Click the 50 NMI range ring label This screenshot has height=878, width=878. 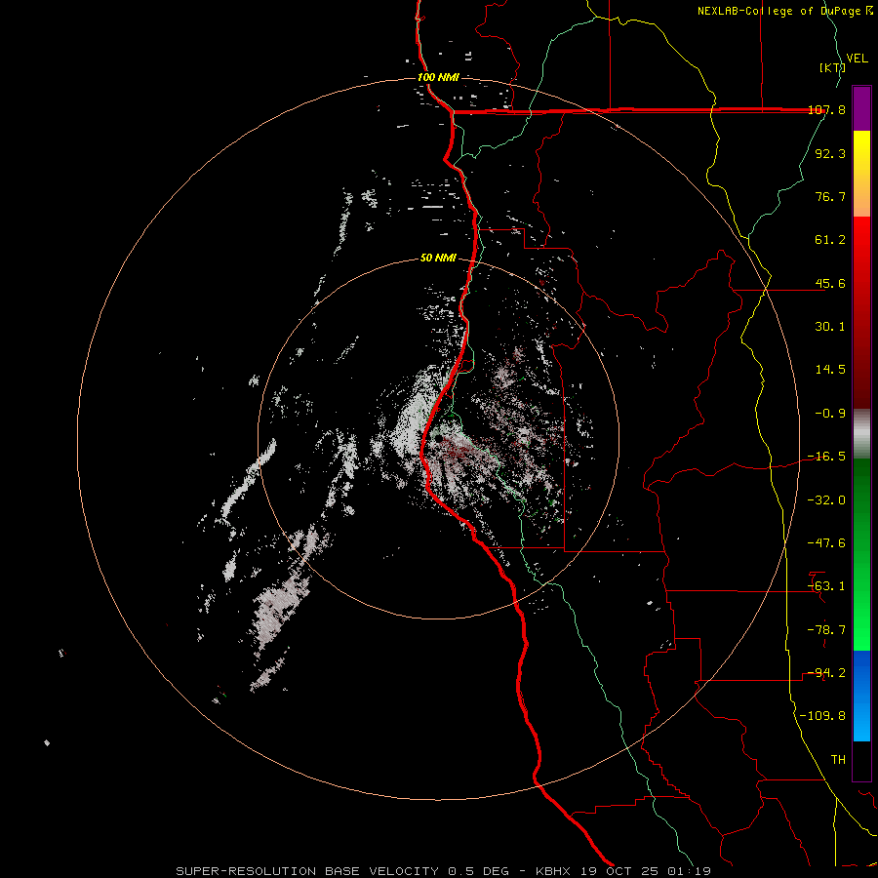438,259
